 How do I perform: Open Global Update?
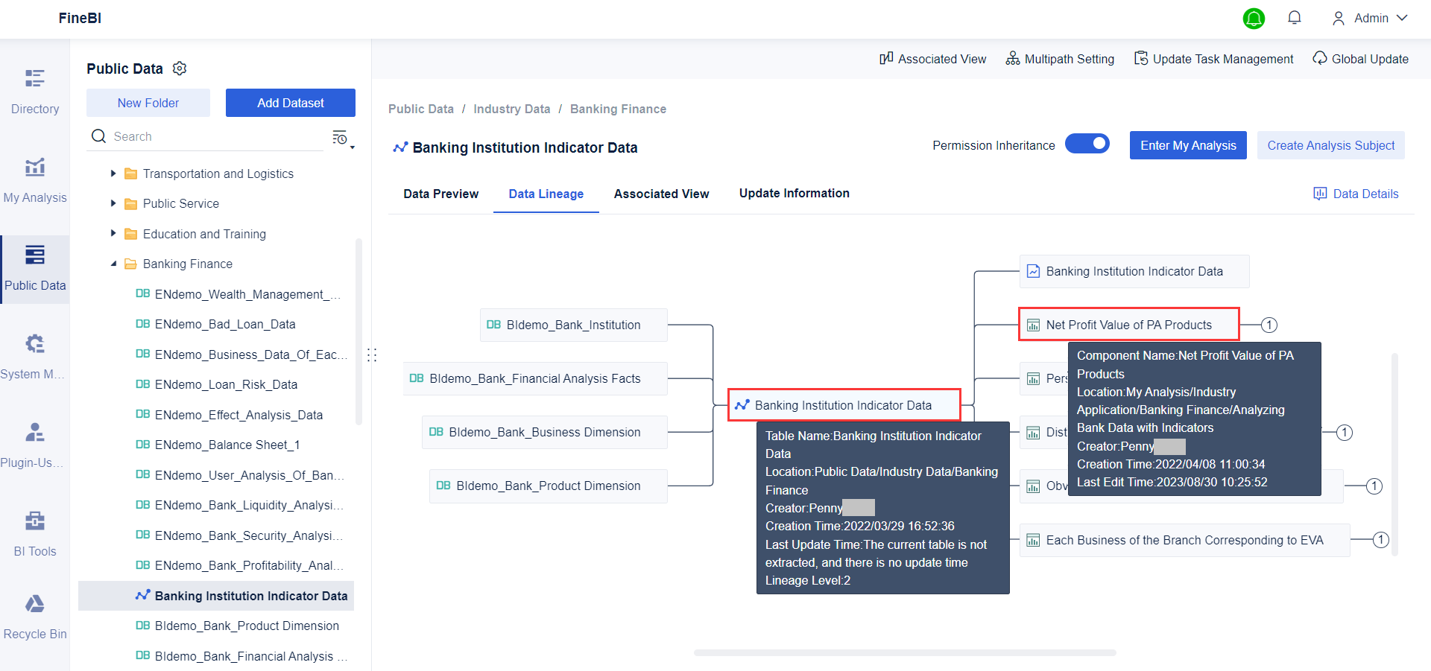click(x=1360, y=59)
